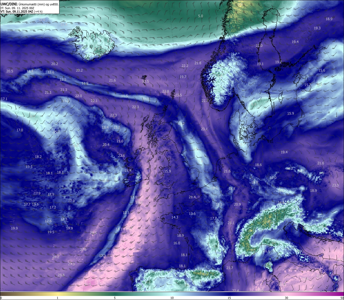Click the map value 27.3

coord(71,264)
